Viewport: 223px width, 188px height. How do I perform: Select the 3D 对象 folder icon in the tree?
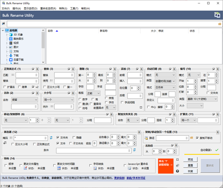(10, 35)
